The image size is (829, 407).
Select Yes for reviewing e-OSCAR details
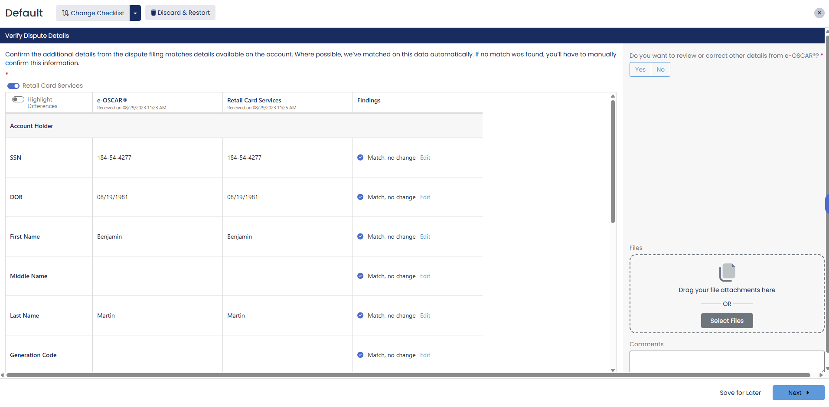[x=640, y=69]
